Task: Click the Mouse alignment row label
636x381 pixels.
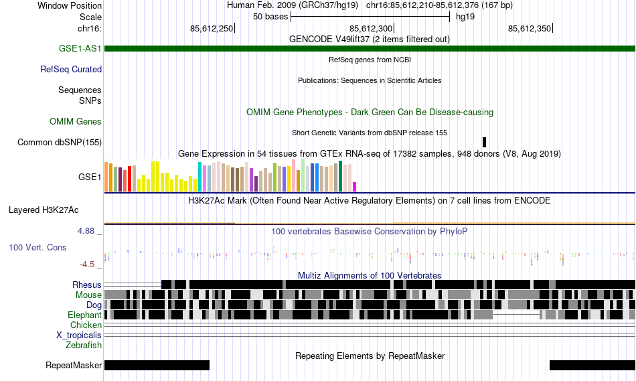Action: (x=88, y=295)
